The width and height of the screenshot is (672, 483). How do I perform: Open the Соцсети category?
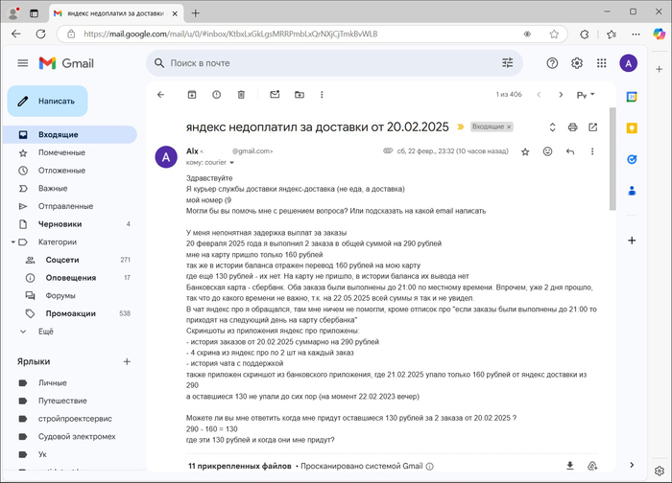click(x=70, y=260)
